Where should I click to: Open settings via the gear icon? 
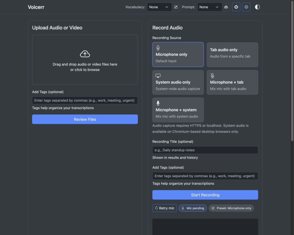point(246,7)
